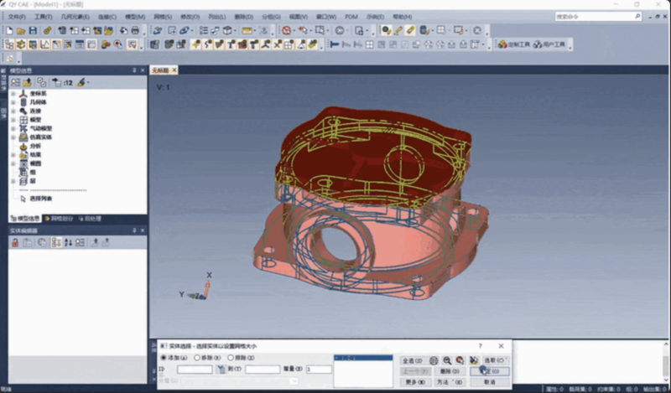Click the Save file icon in toolbar

coord(33,30)
